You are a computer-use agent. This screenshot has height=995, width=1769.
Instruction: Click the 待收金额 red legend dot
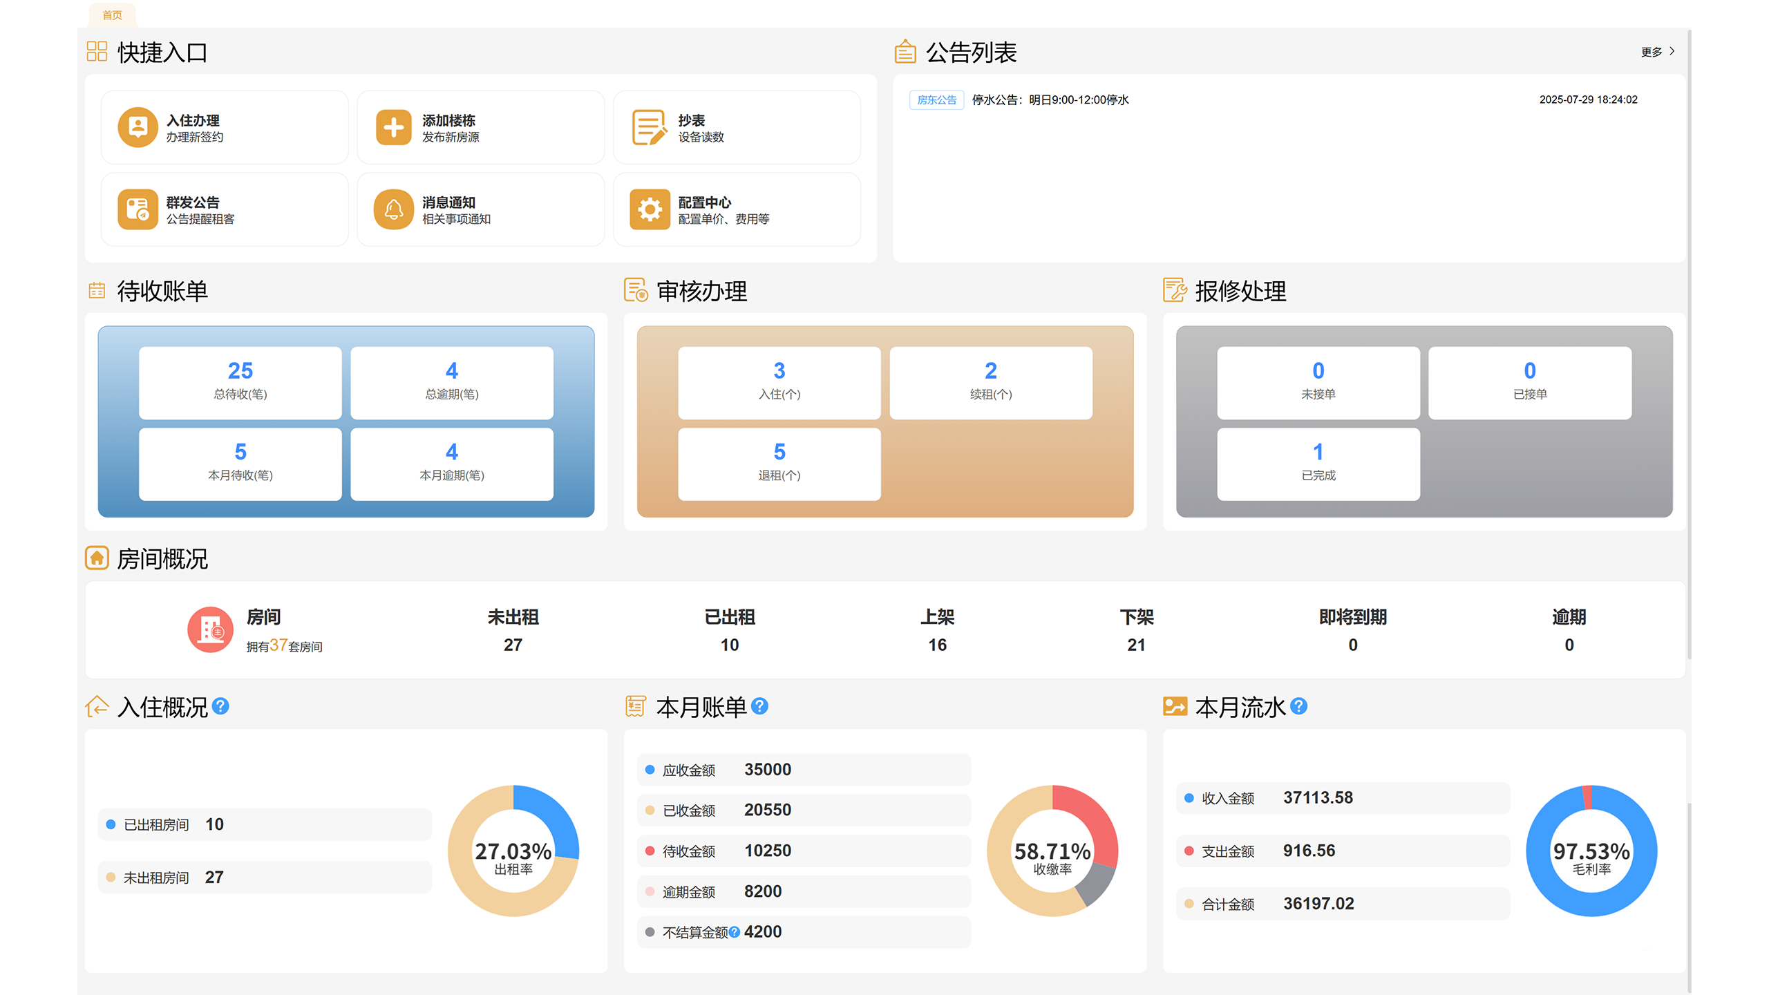[x=650, y=851]
